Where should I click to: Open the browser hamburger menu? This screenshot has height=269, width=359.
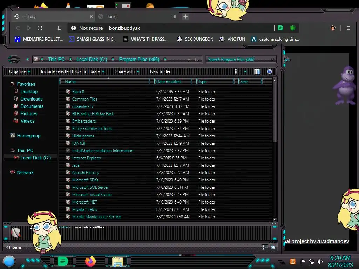coord(348,28)
